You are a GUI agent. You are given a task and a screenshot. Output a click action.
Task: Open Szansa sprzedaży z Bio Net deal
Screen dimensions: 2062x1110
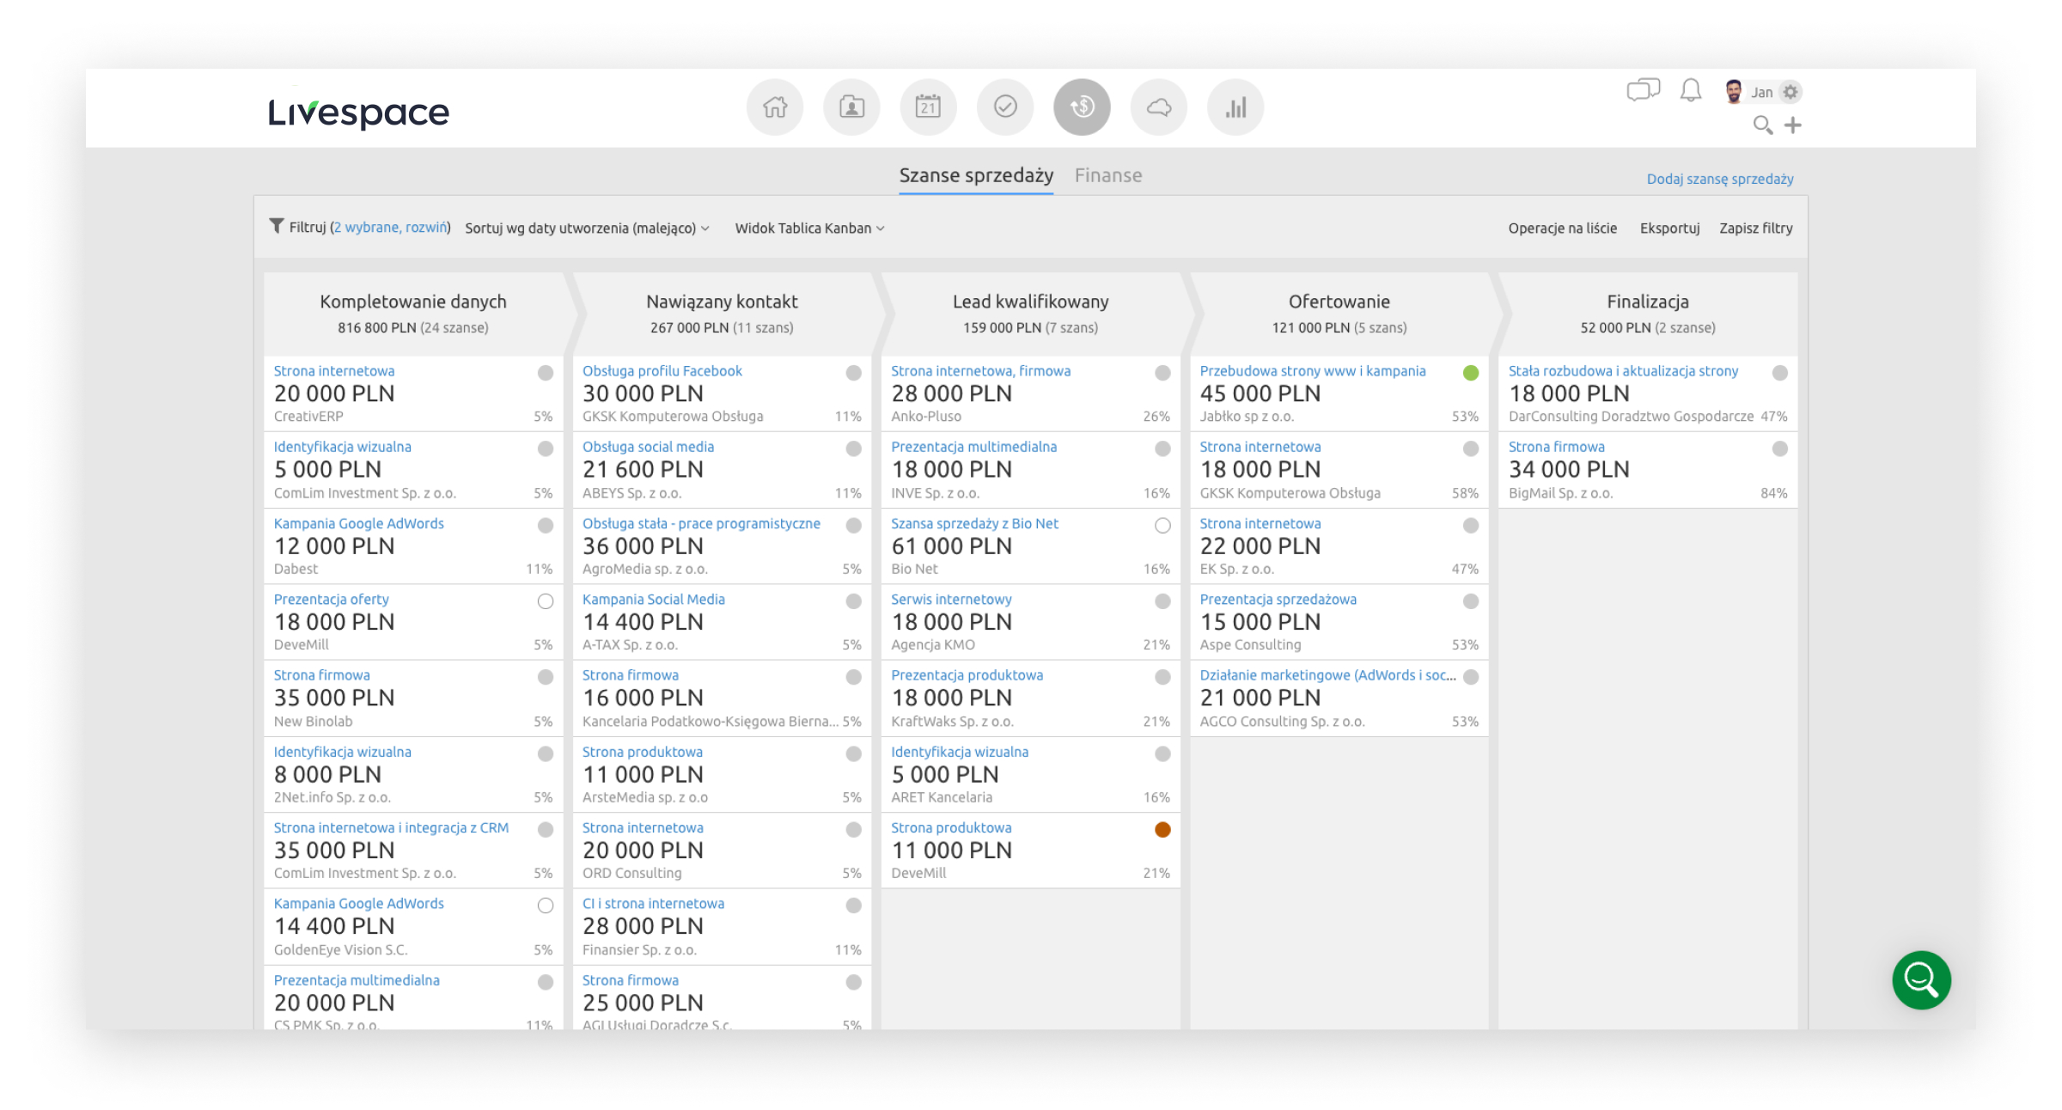(974, 524)
